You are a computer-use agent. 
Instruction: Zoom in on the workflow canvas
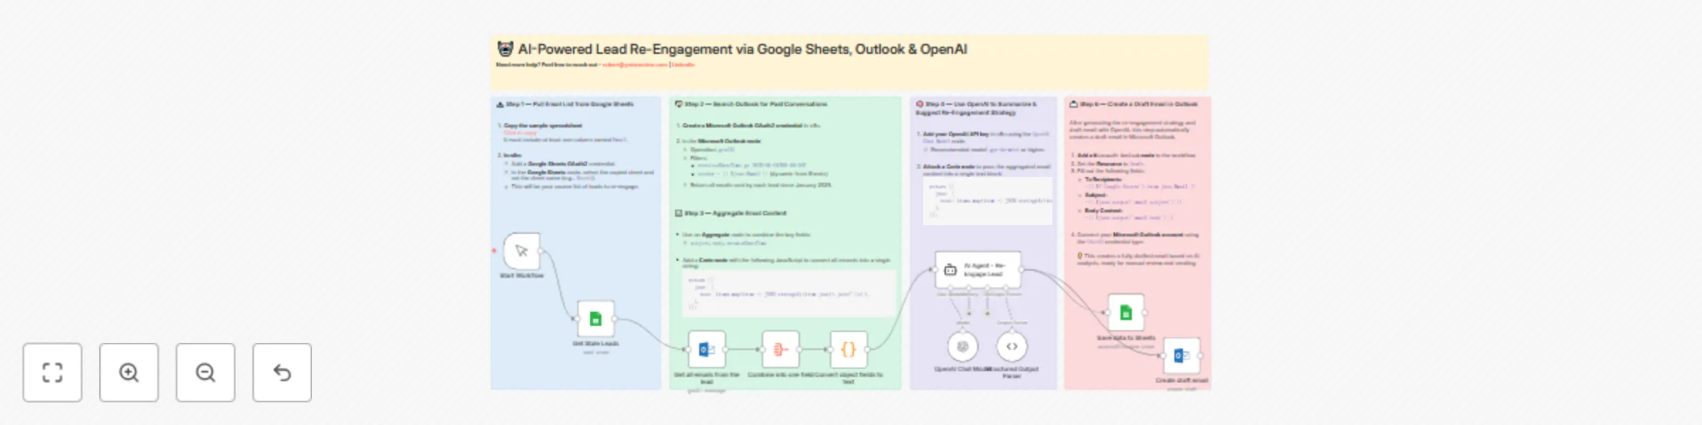tap(129, 373)
